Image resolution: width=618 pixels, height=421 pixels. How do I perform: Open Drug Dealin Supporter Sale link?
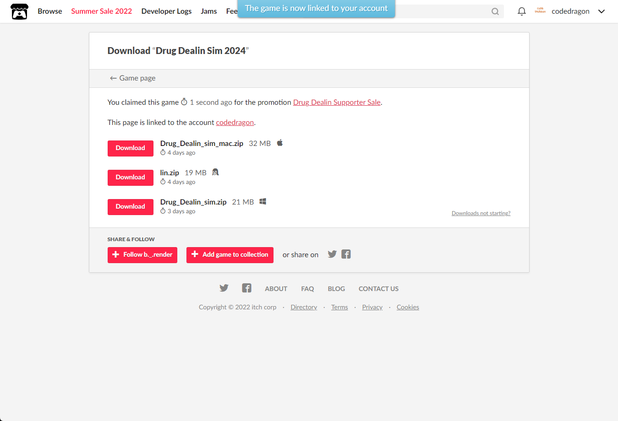pyautogui.click(x=337, y=103)
